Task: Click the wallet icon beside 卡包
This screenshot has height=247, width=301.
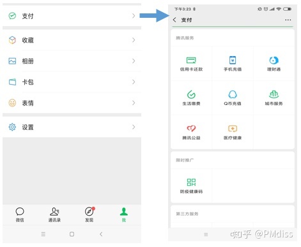Action: click(x=12, y=82)
